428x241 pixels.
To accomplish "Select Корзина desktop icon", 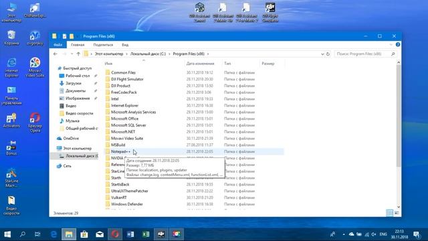I will point(11,38).
